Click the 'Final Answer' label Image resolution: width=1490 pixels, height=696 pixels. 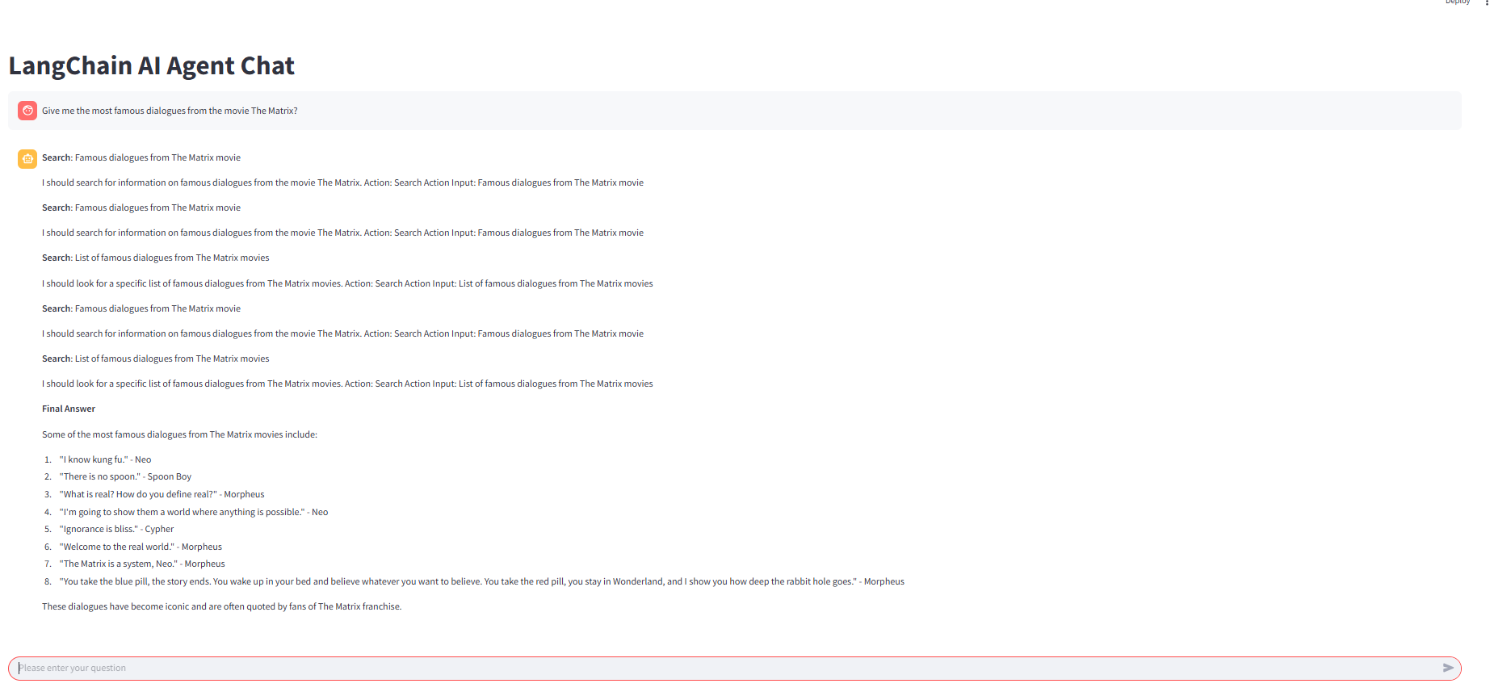(69, 409)
